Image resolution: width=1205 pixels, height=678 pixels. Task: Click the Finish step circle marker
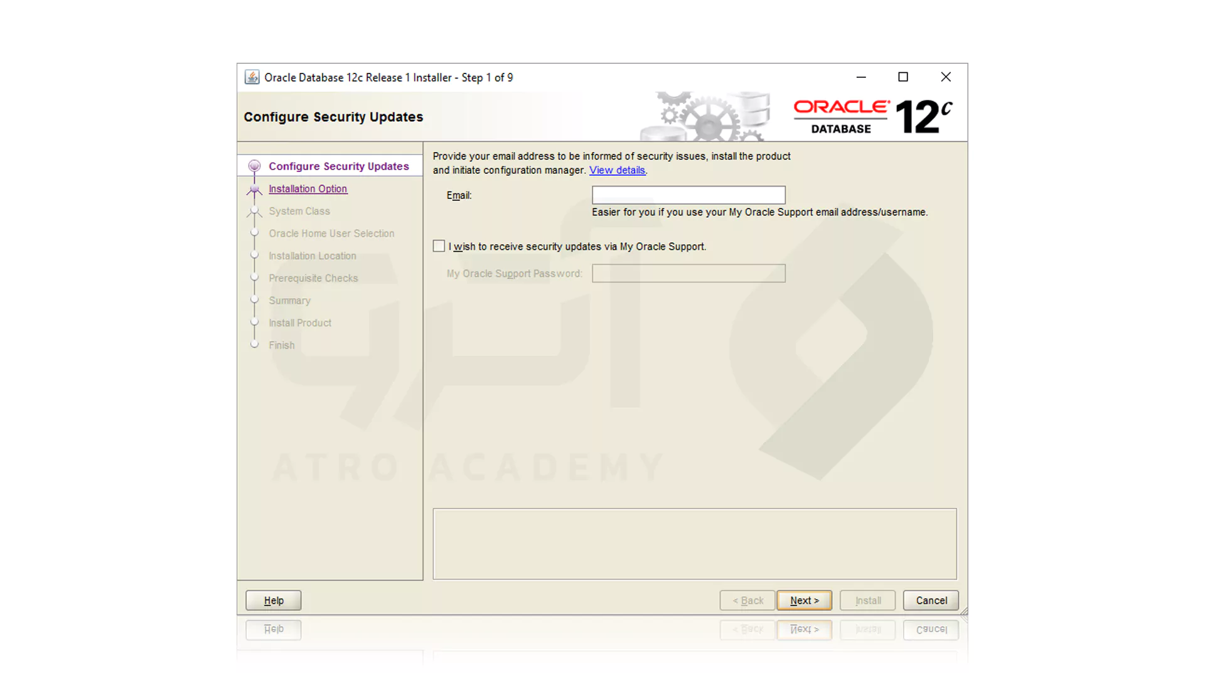coord(254,344)
